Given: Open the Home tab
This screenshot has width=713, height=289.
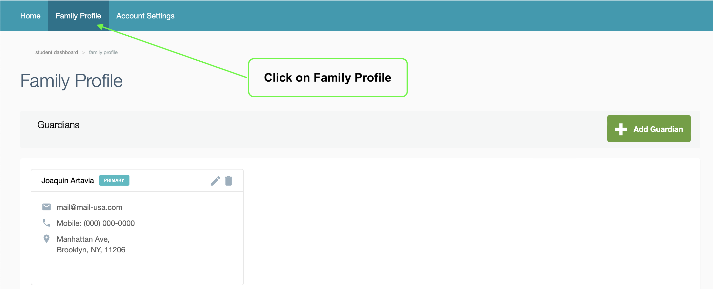Looking at the screenshot, I should coord(30,16).
